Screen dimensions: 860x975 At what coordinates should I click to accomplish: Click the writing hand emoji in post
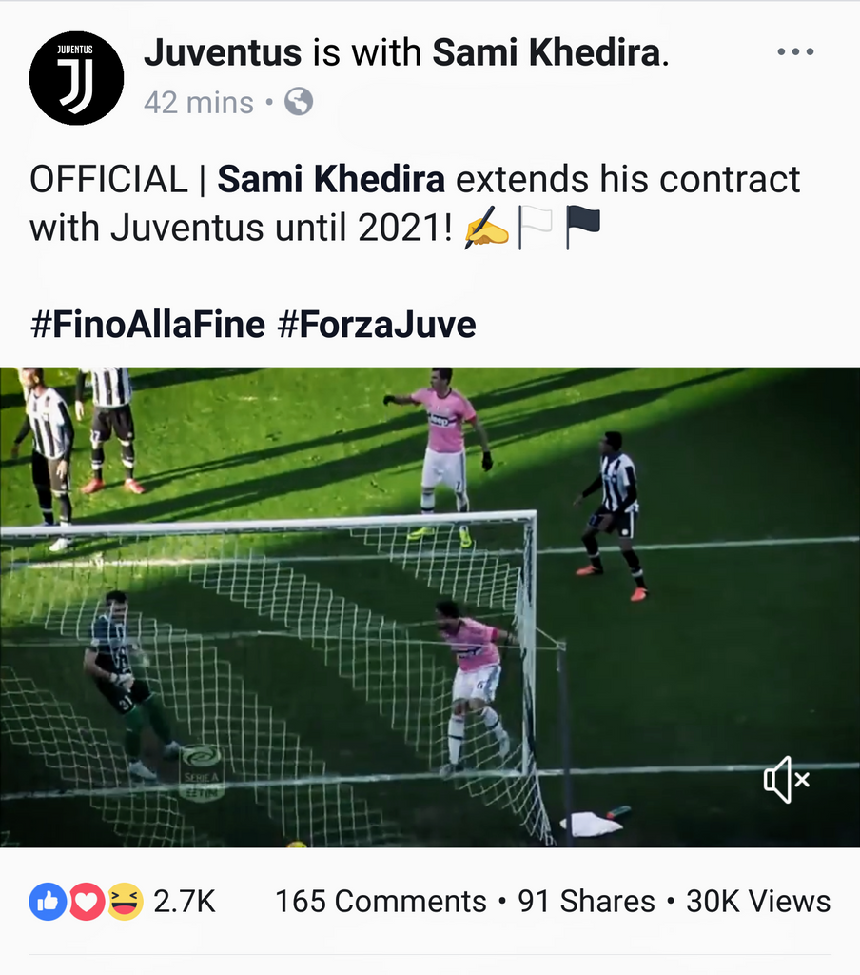pos(486,229)
